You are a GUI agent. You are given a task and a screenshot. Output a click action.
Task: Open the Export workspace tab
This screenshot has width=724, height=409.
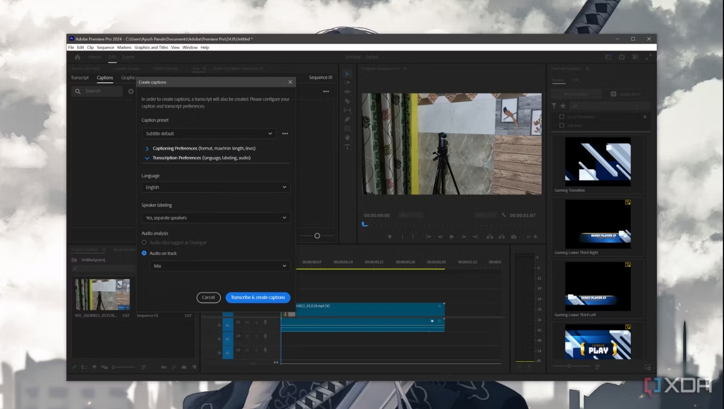click(128, 57)
